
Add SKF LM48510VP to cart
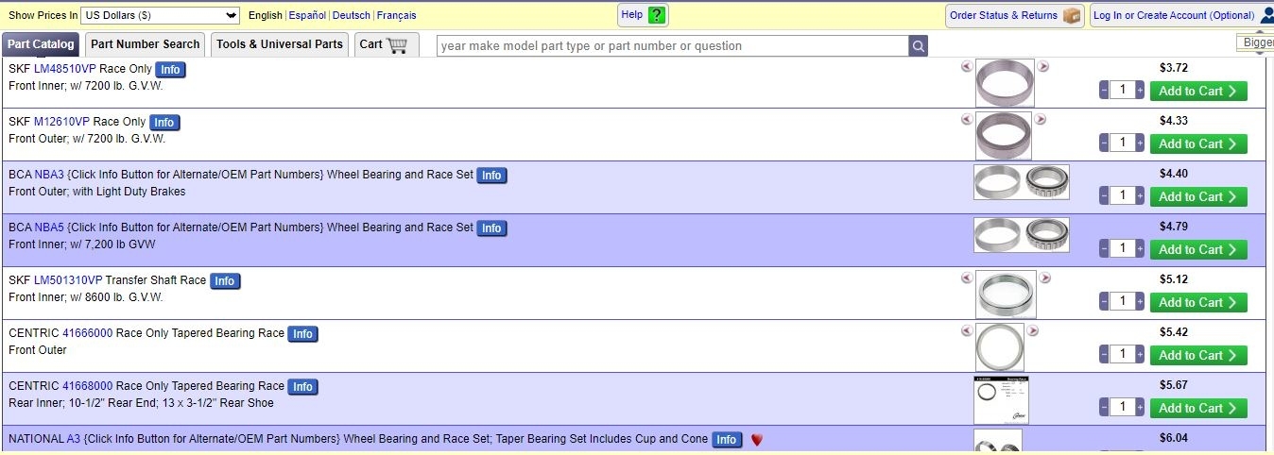point(1198,91)
